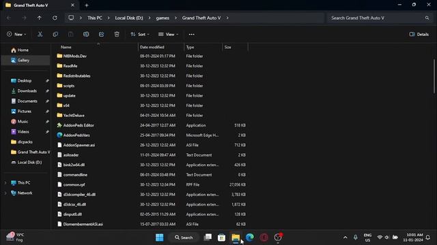
Task: Select dinput8.dll file
Action: (x=72, y=214)
